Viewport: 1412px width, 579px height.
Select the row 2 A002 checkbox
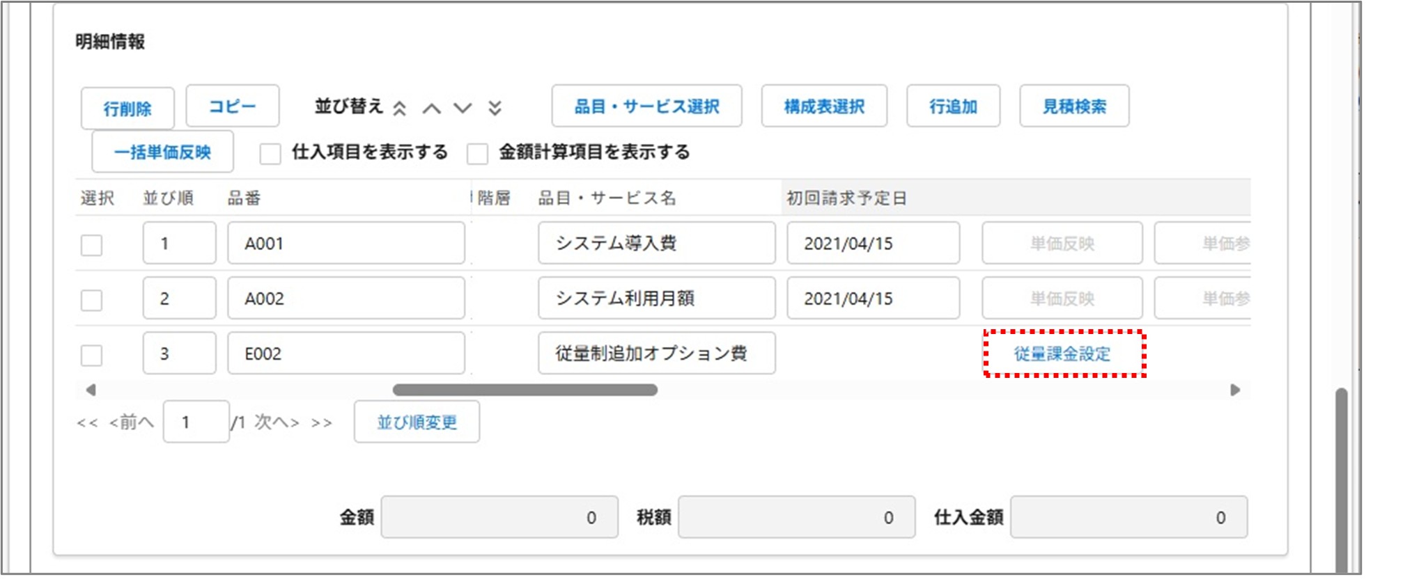tap(91, 300)
